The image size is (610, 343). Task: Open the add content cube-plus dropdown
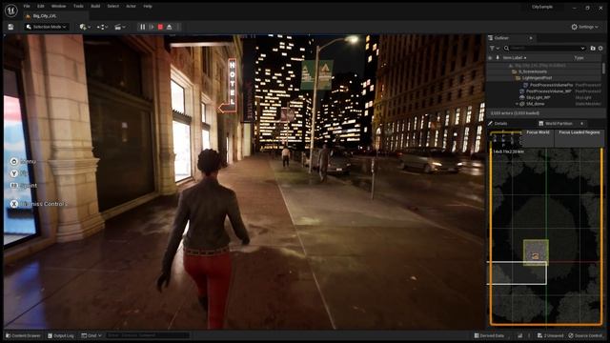85,27
